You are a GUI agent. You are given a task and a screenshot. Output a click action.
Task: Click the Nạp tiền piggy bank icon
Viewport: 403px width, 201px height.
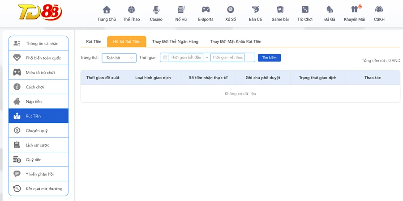click(17, 101)
